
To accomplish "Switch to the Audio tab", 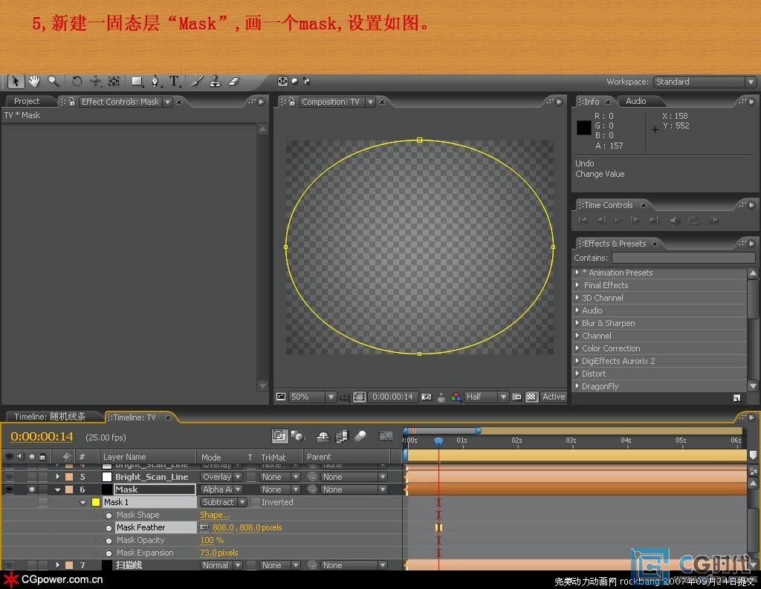I will pyautogui.click(x=636, y=101).
